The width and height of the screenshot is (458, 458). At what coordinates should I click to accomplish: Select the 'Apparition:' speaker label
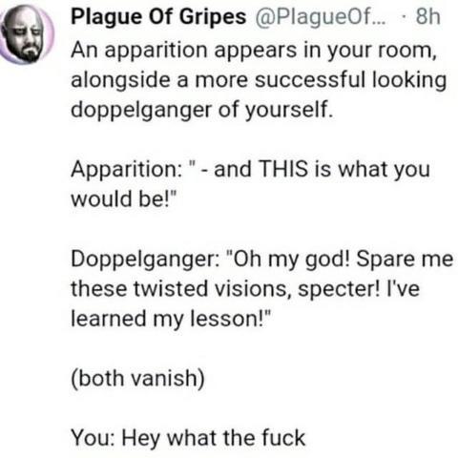pos(126,170)
